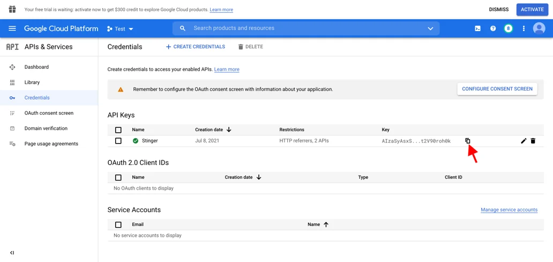Click the Dashboard sidebar icon

pyautogui.click(x=12, y=67)
